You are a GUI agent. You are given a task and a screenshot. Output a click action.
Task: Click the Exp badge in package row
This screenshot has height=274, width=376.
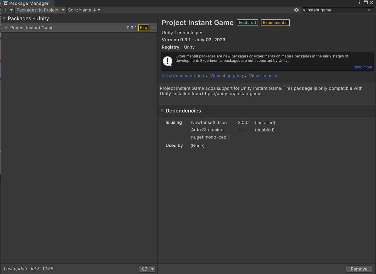pyautogui.click(x=143, y=28)
